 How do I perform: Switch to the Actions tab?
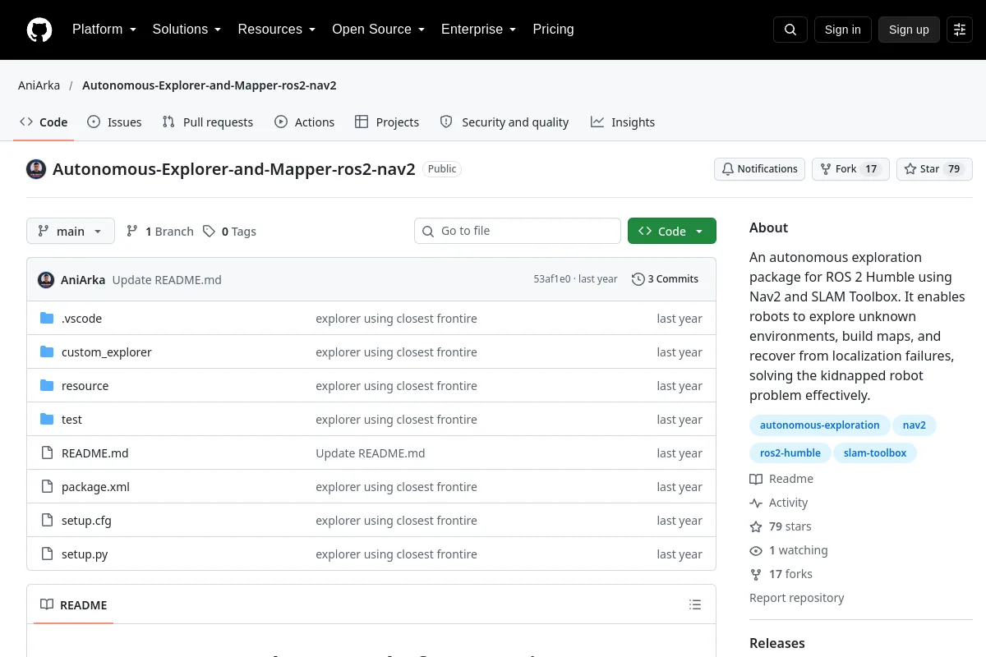click(304, 122)
